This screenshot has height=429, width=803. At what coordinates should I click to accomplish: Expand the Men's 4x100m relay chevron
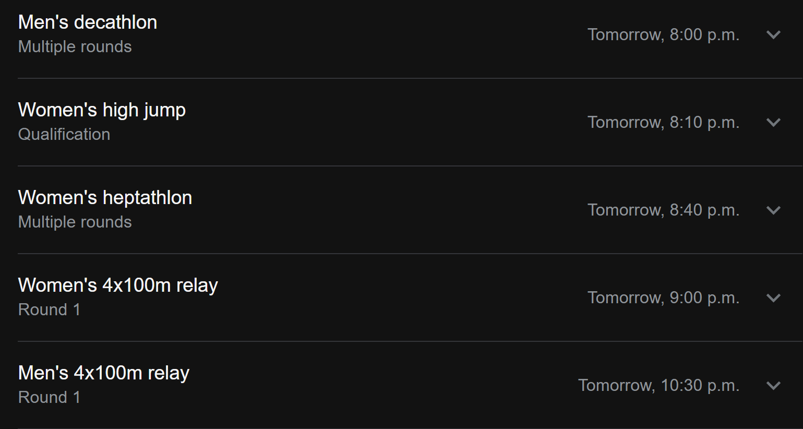point(773,386)
